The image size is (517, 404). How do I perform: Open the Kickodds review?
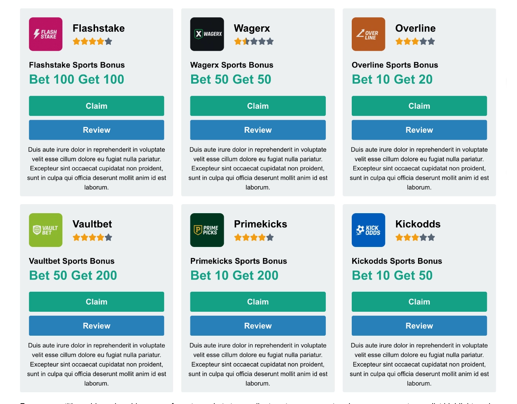pos(419,326)
